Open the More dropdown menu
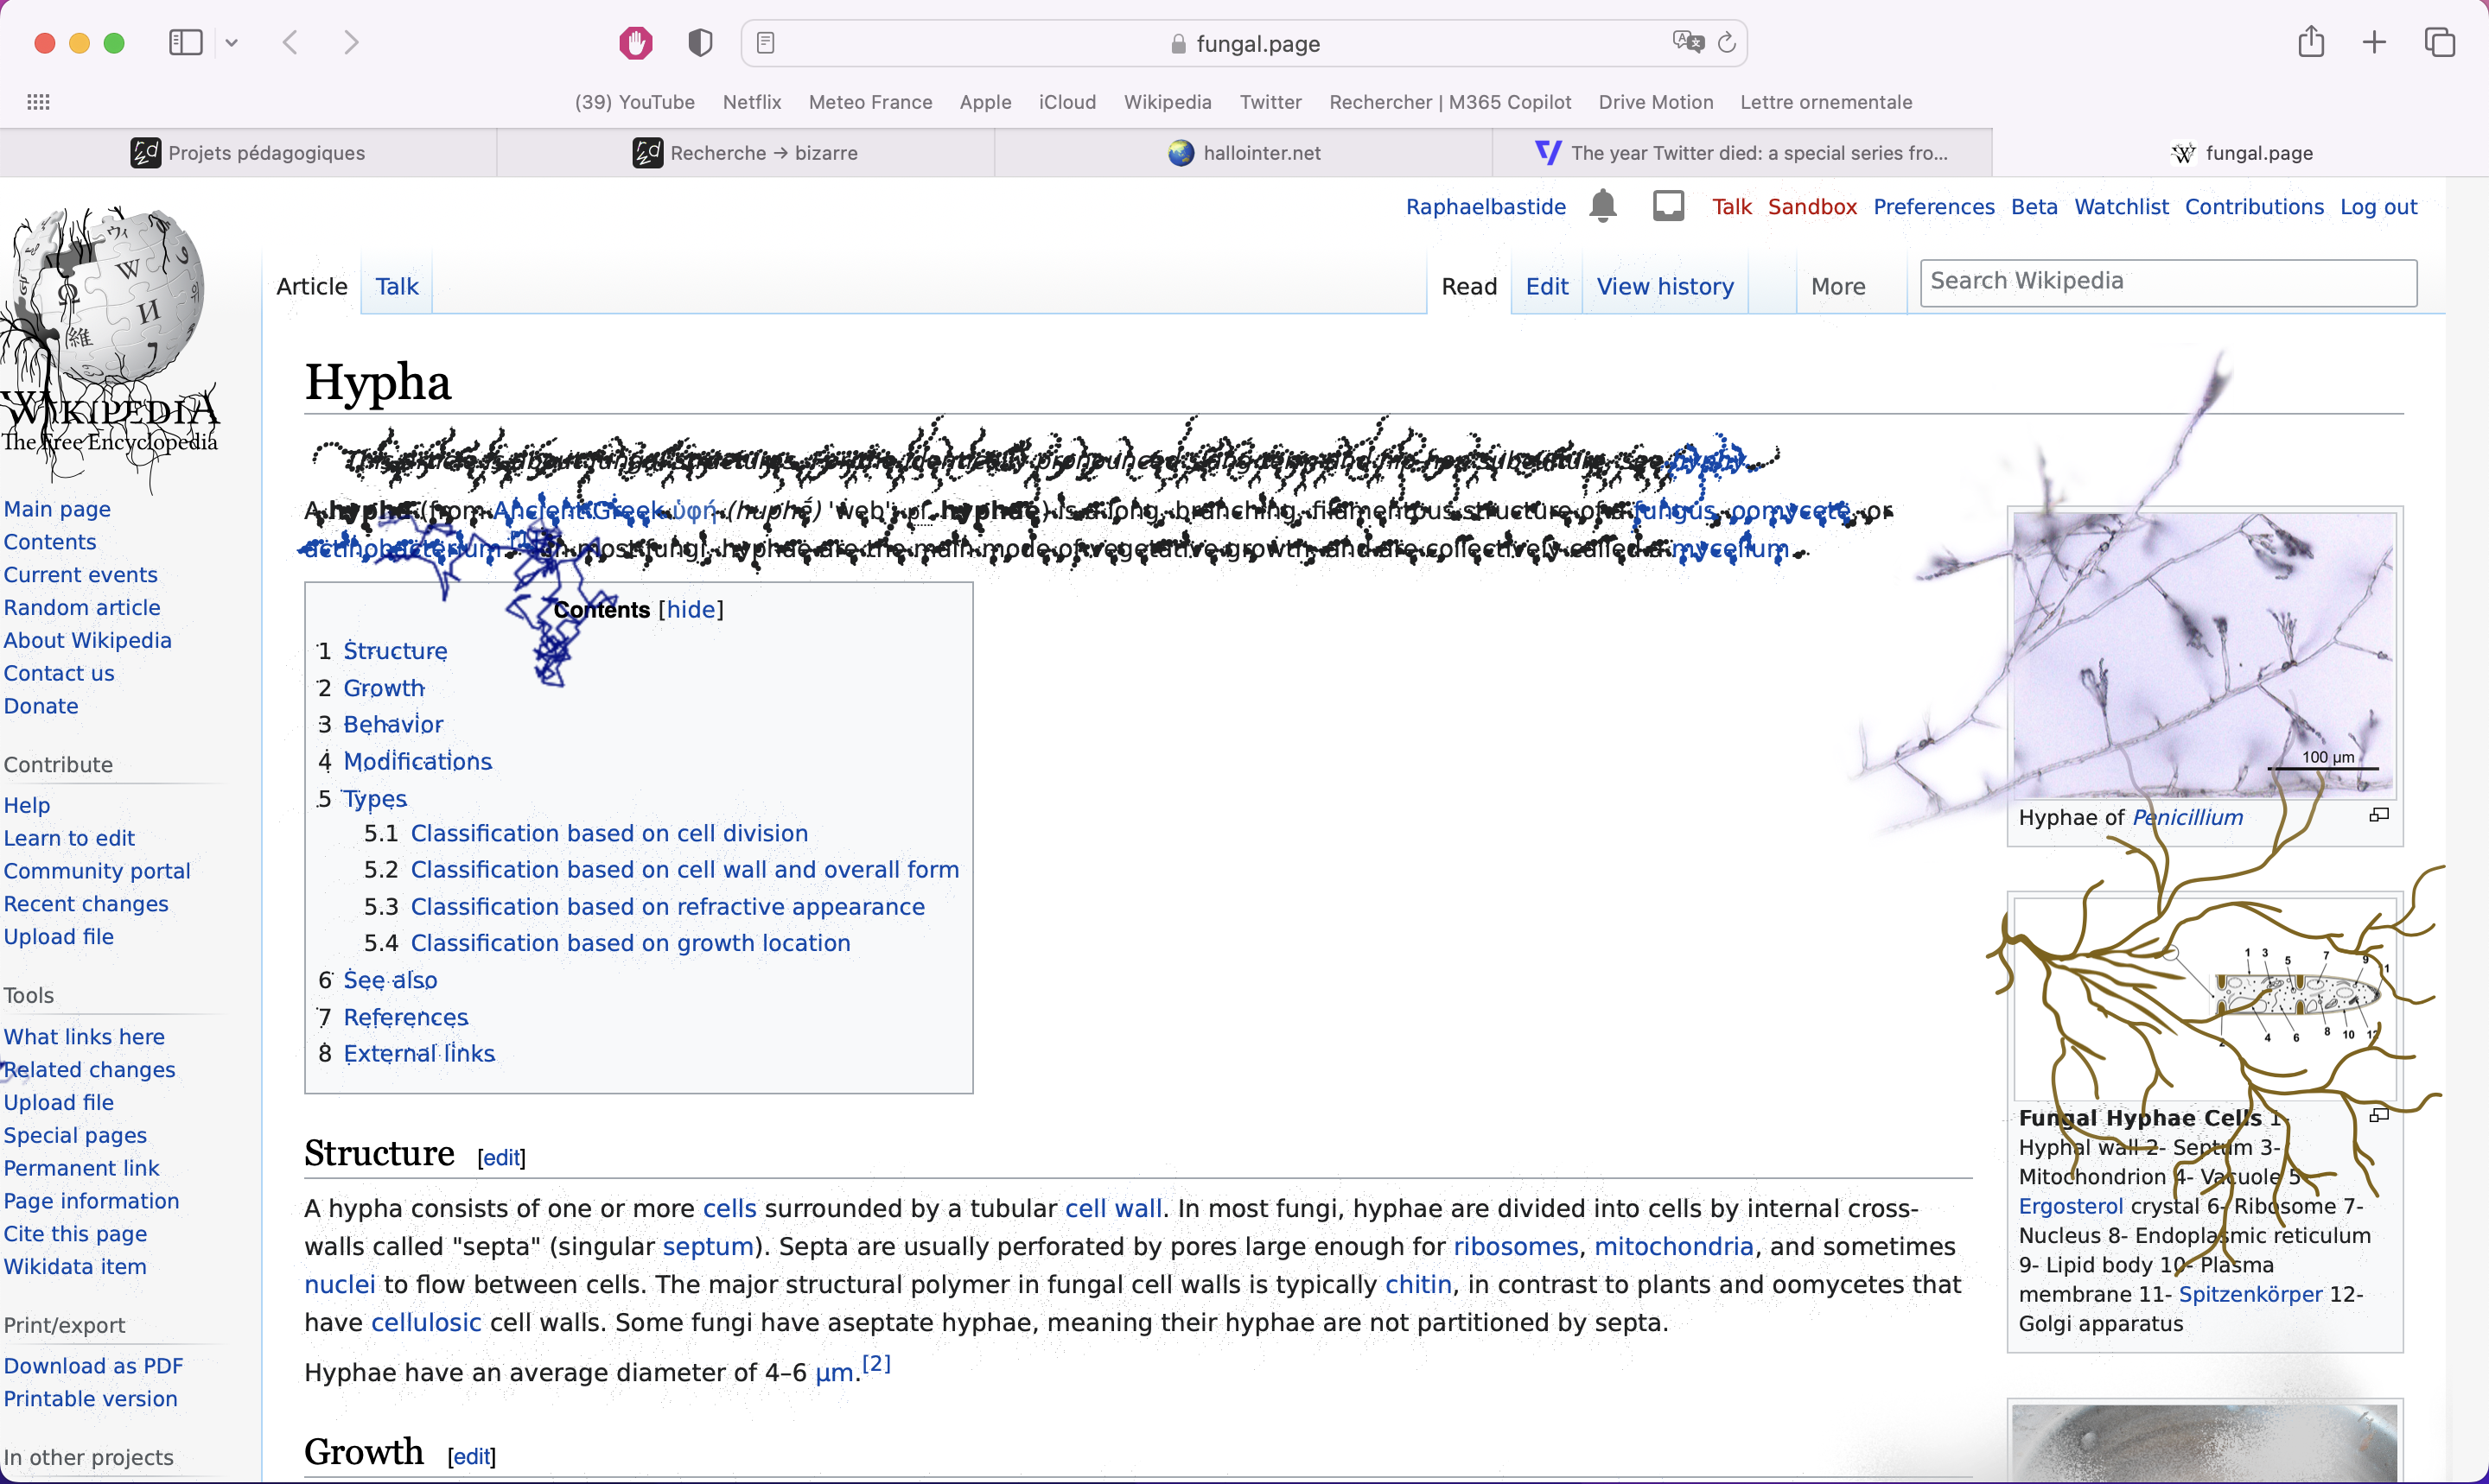The width and height of the screenshot is (2489, 1484). [x=1837, y=287]
